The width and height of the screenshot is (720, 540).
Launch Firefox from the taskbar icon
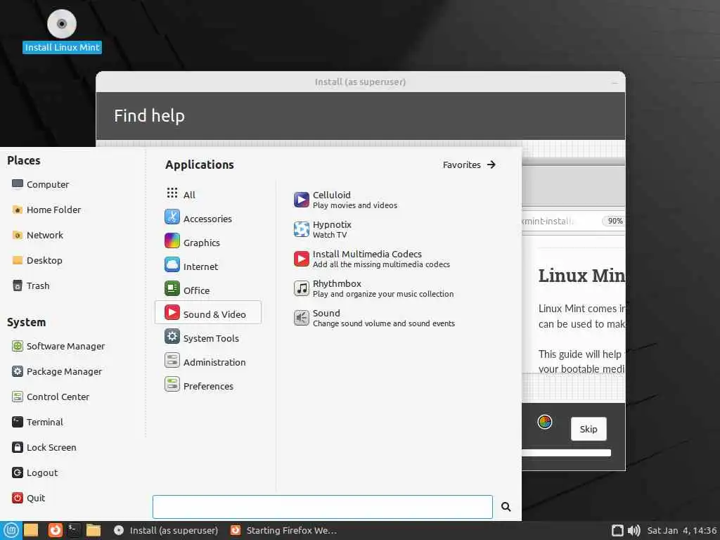click(55, 530)
